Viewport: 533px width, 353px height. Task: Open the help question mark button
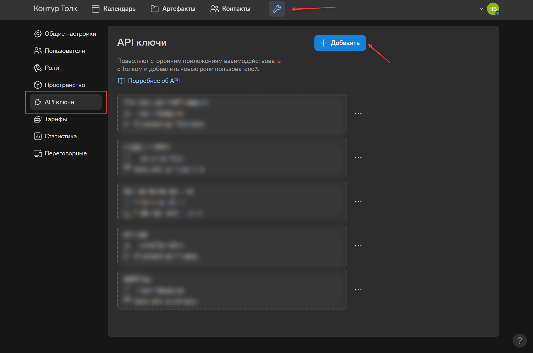(x=520, y=340)
